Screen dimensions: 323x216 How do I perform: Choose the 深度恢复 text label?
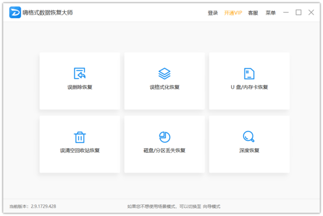pos(249,150)
